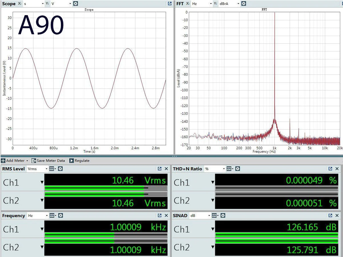
Task: Click the 0.000051 % THD+N reading
Action: click(311, 203)
